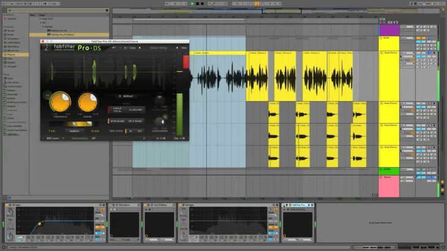Click the Copy button in Pro-DS
Image resolution: width=447 pixels, height=251 pixels.
[x=133, y=48]
